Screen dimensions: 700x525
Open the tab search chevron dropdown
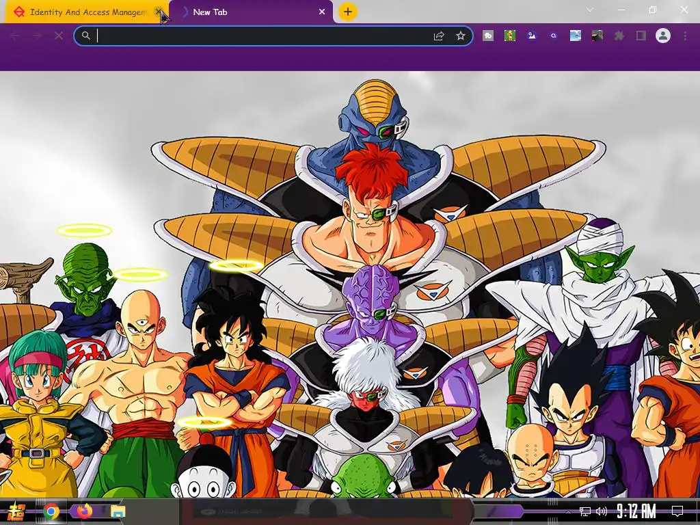click(x=590, y=10)
